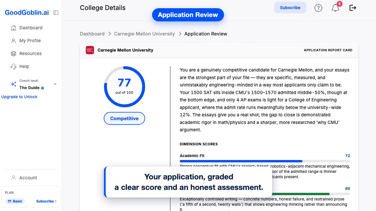This screenshot has width=376, height=211.
Task: Click the Carnegie Mellon University logo thumbnail
Action: [x=90, y=50]
